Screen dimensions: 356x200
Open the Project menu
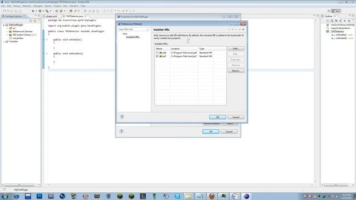click(x=57, y=6)
